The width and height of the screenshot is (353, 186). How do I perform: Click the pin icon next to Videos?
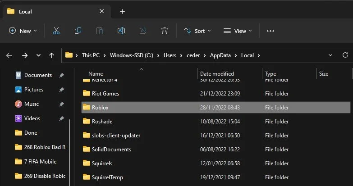(61, 118)
